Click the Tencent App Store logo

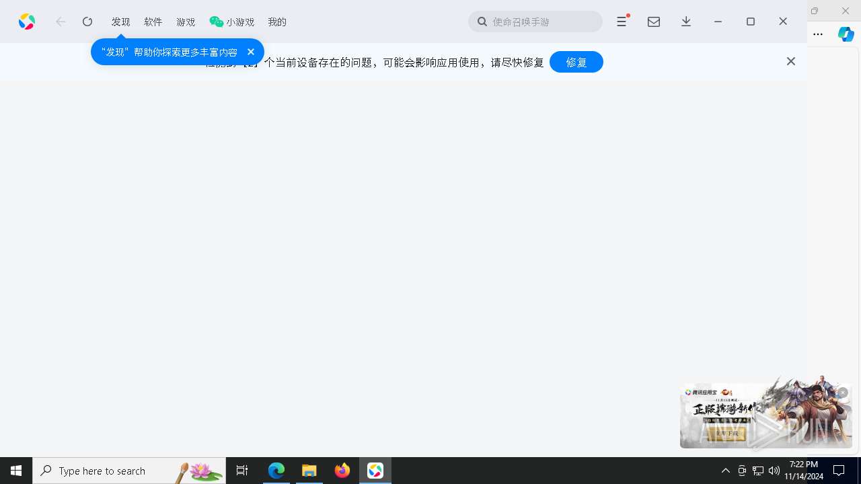tap(27, 22)
